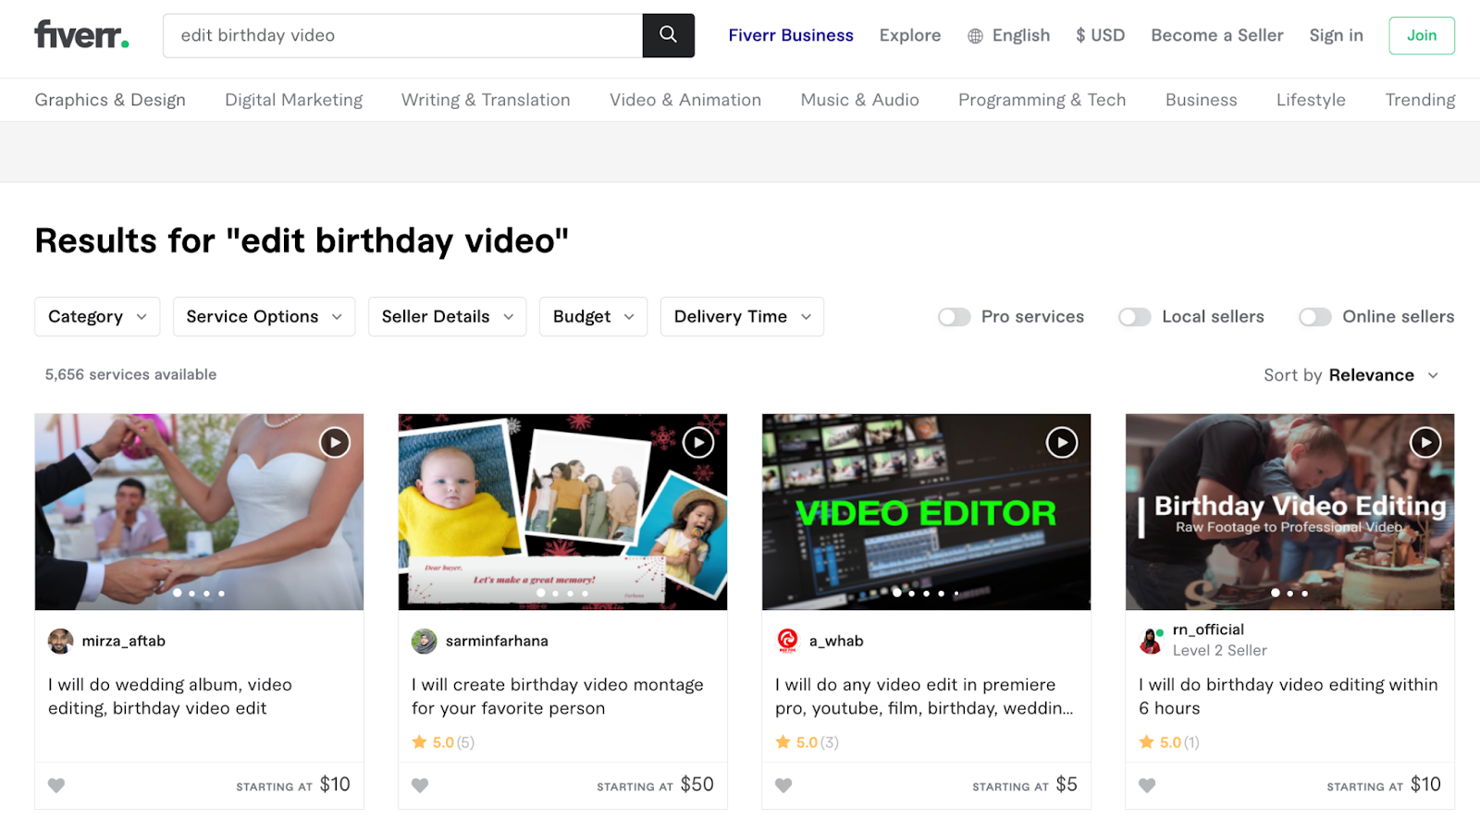Play rn_official's birthday editing preview
The height and width of the screenshot is (832, 1480).
[1425, 443]
